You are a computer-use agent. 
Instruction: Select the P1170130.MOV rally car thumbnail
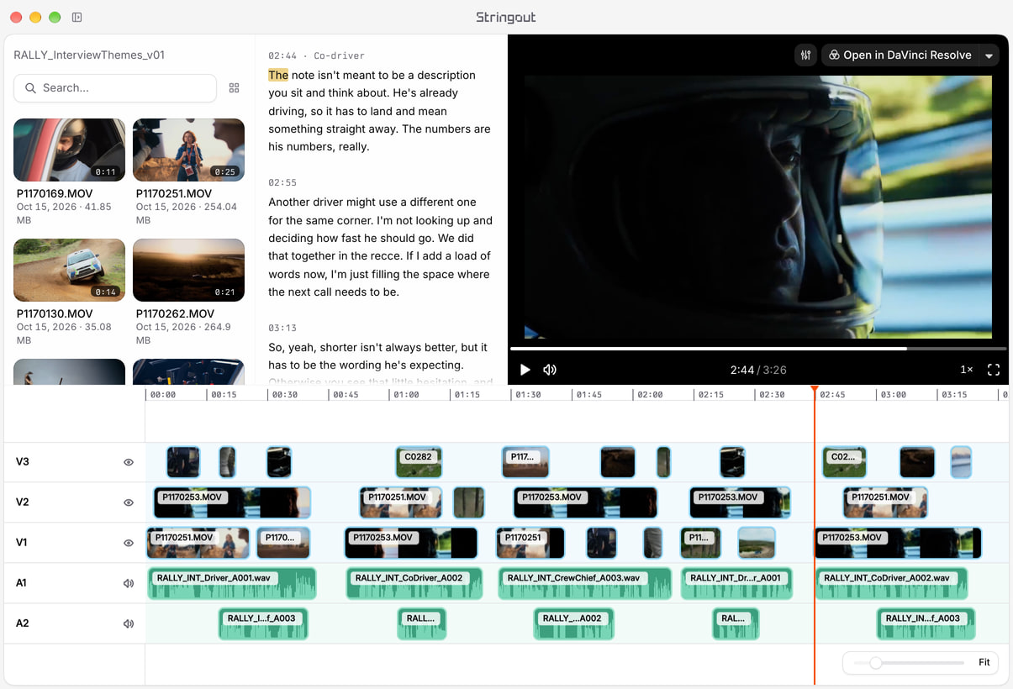click(70, 271)
